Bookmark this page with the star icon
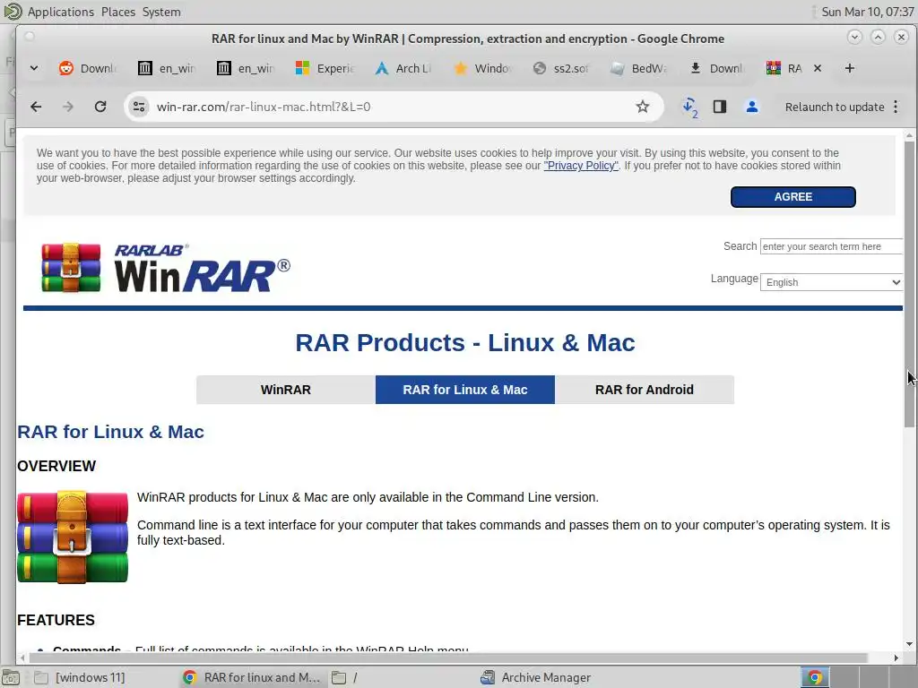Viewport: 918px width, 688px height. tap(642, 107)
